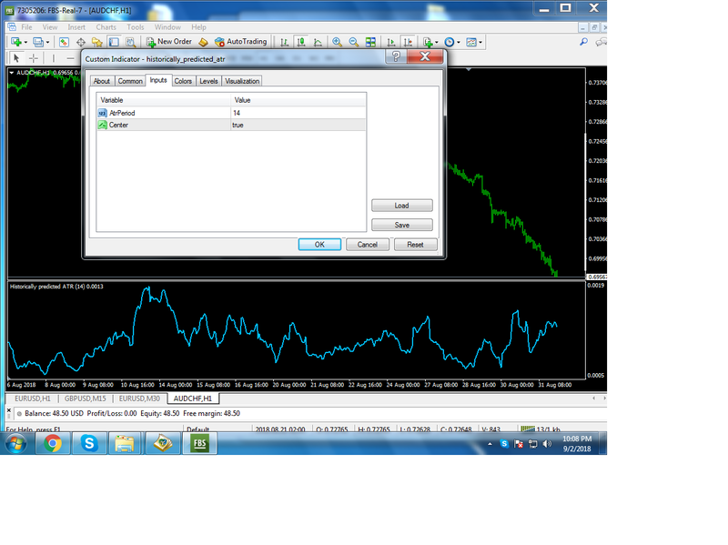Toggle chart auto scroll icon

391,42
